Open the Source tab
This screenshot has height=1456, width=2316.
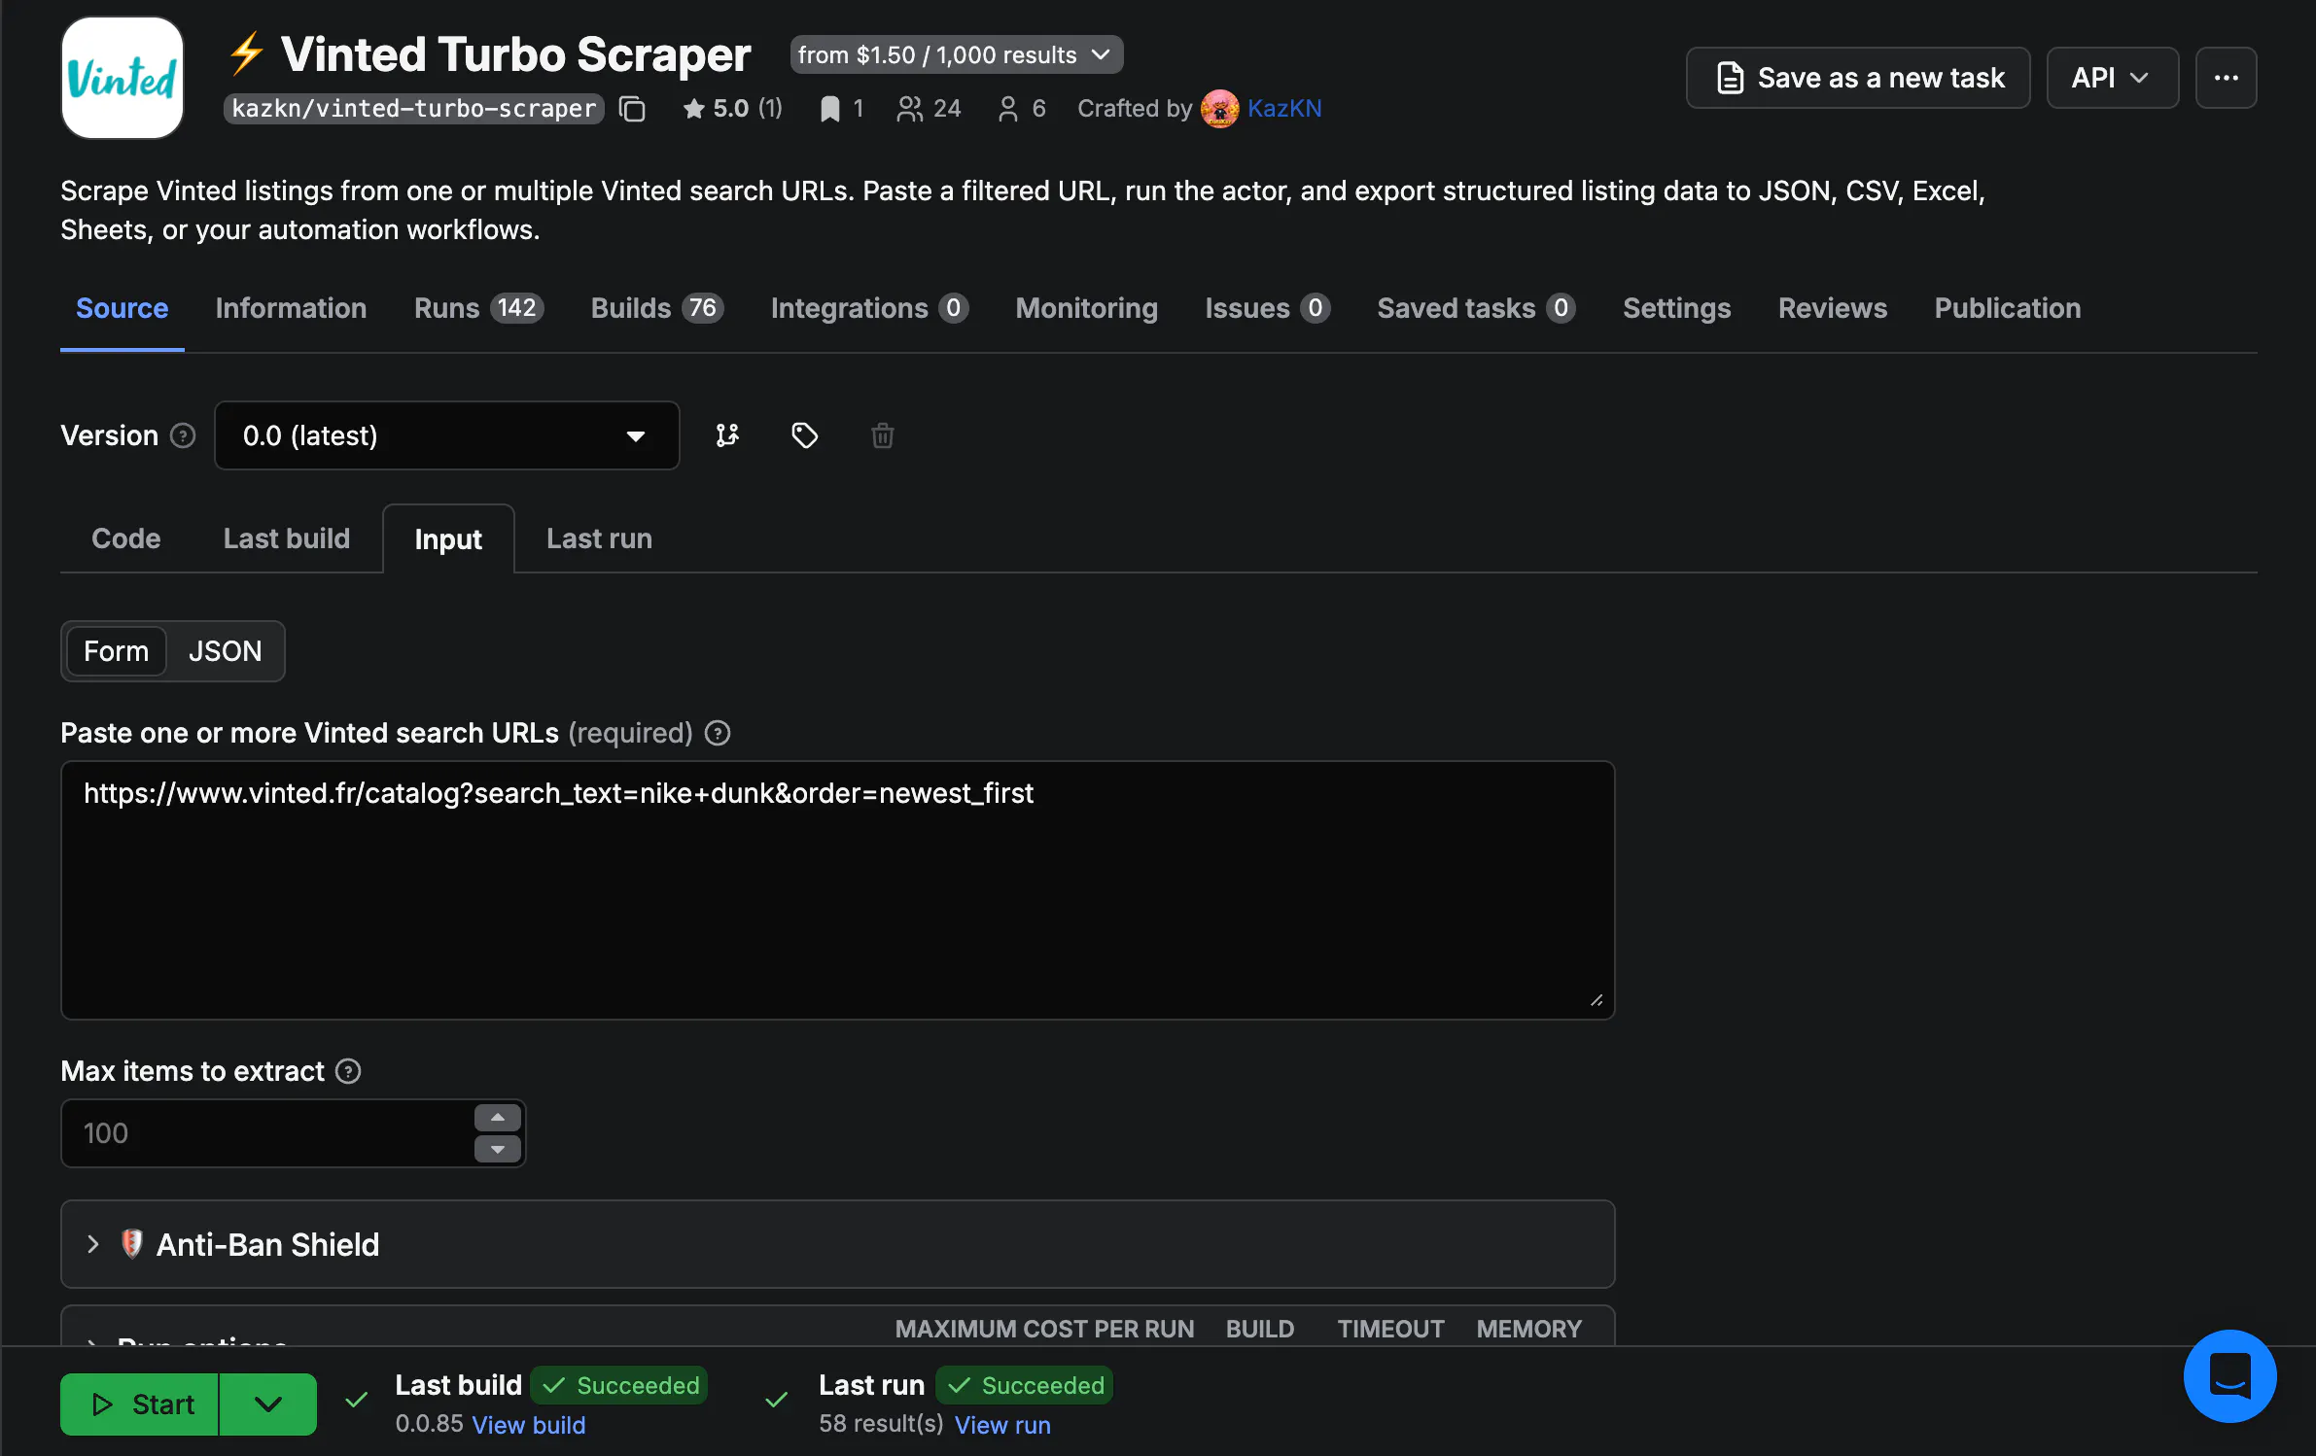click(x=123, y=308)
